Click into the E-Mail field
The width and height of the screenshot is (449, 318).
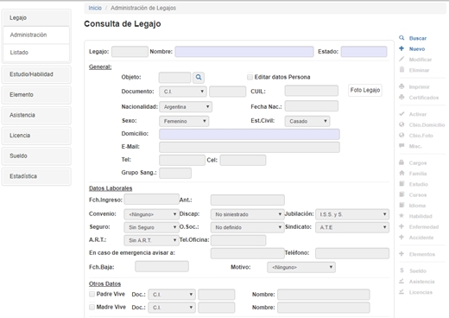pyautogui.click(x=250, y=147)
